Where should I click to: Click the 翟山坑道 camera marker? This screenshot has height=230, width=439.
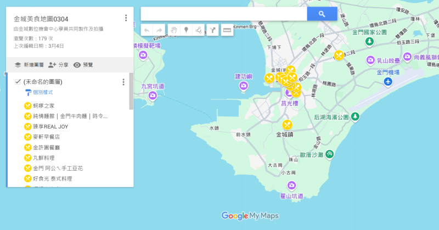[x=291, y=185]
